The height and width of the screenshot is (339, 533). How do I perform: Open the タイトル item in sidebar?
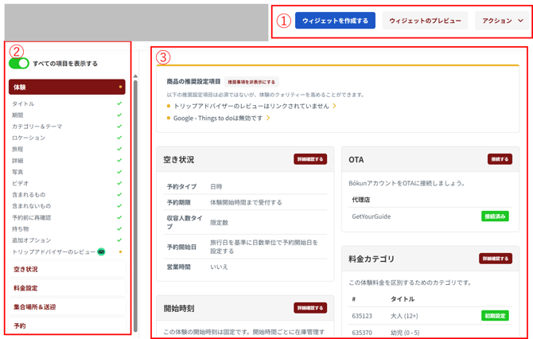pos(23,104)
